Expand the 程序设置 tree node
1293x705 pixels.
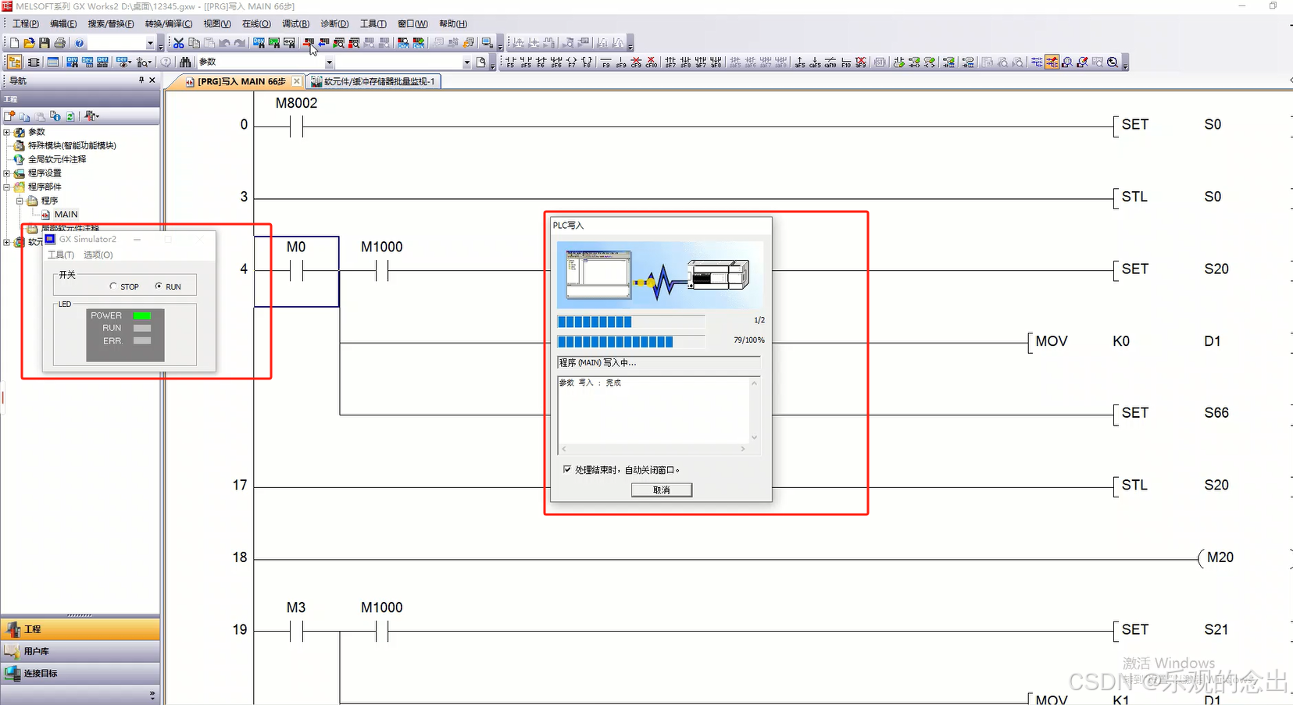click(6, 173)
